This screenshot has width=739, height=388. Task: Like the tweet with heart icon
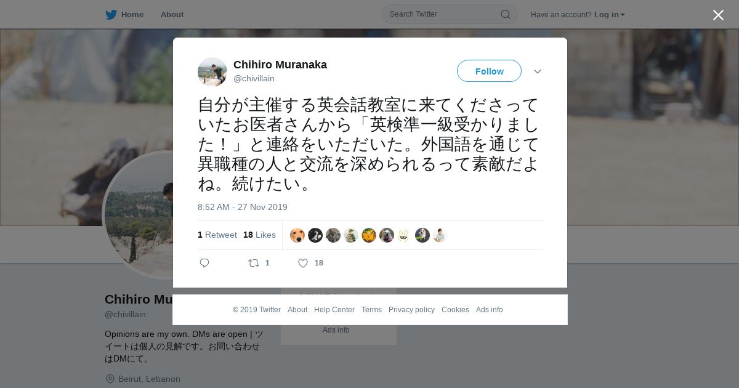click(x=303, y=263)
